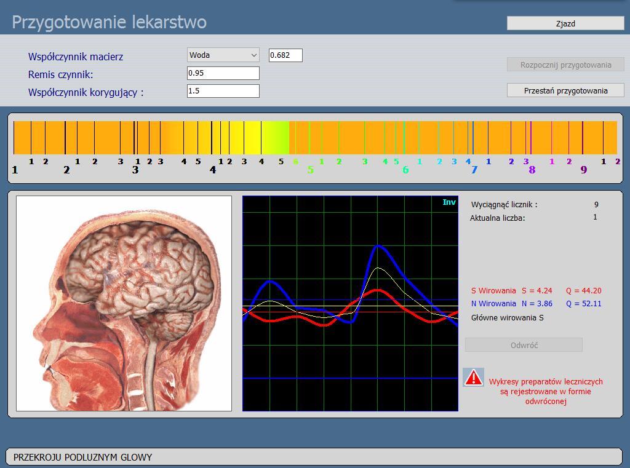Click the large black 2 spectrum marker
Viewport: 630px width, 468px height.
(66, 170)
